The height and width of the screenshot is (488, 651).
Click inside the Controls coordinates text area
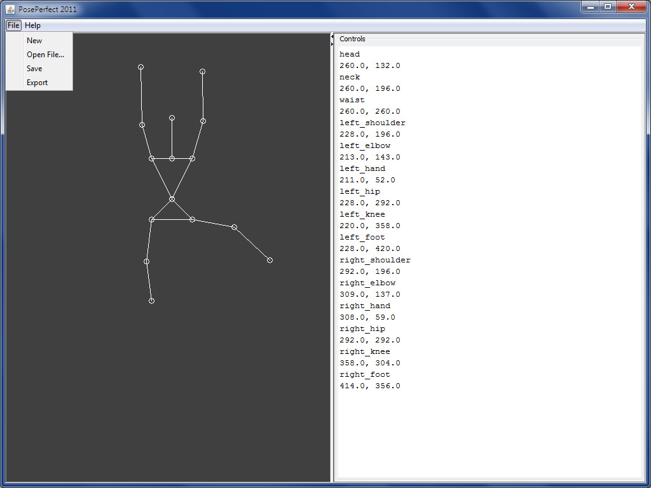488,432
